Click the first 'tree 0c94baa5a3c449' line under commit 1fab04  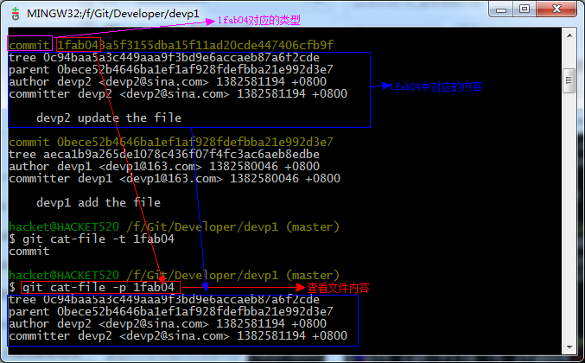[164, 57]
